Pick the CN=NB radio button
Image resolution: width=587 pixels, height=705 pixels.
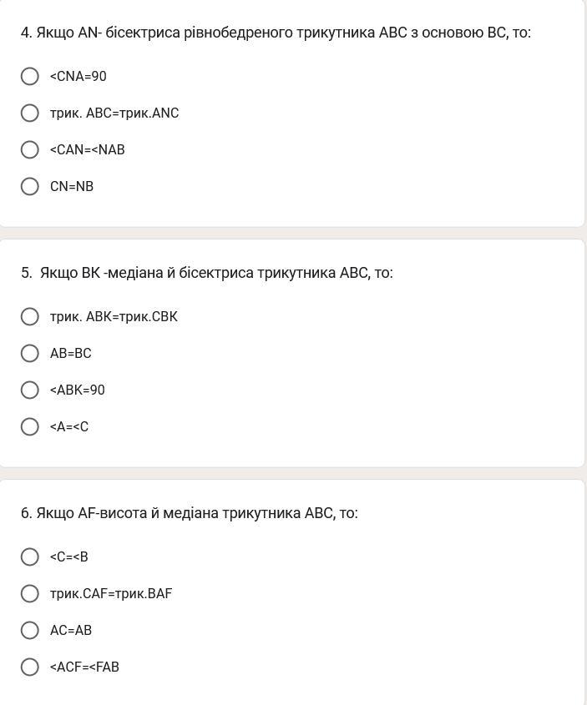pyautogui.click(x=30, y=186)
